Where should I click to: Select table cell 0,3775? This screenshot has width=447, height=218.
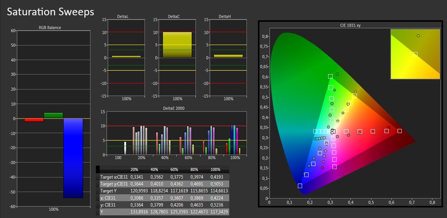176,177
